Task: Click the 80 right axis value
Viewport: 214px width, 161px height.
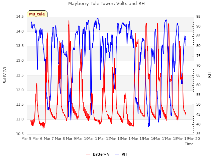Action: click(198, 46)
